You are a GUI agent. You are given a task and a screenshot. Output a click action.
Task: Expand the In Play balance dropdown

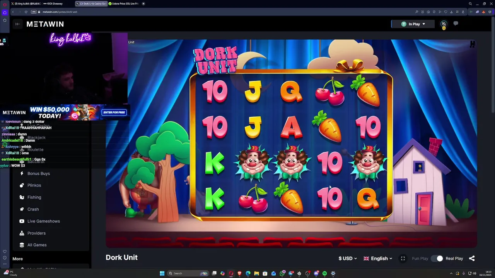[x=413, y=24]
